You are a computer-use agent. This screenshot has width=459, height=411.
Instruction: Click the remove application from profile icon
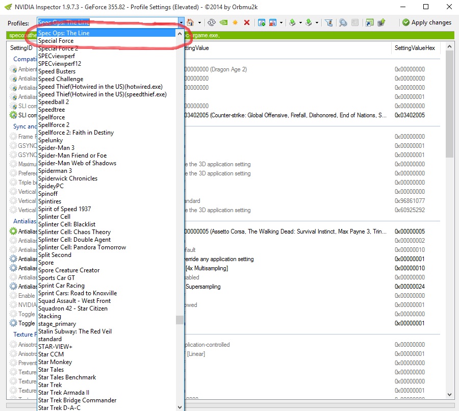(273, 22)
